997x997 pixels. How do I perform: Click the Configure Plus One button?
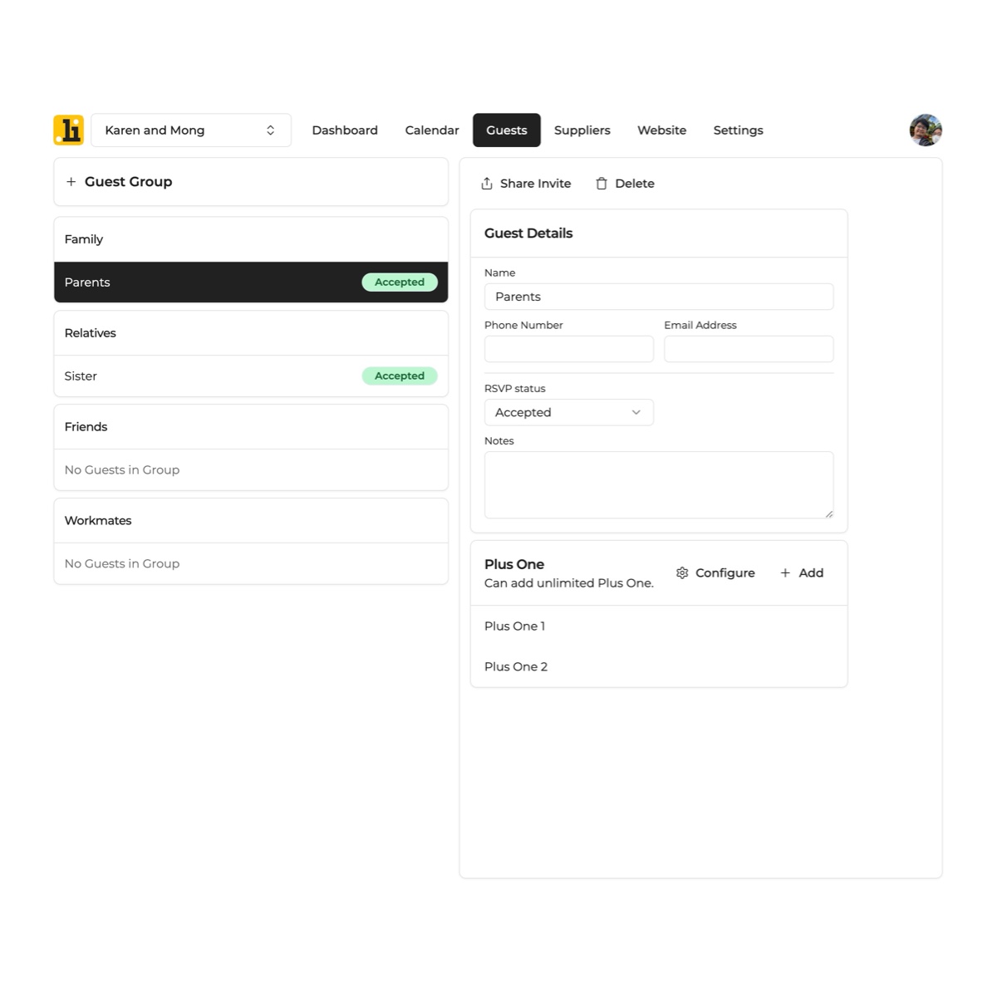pos(715,573)
